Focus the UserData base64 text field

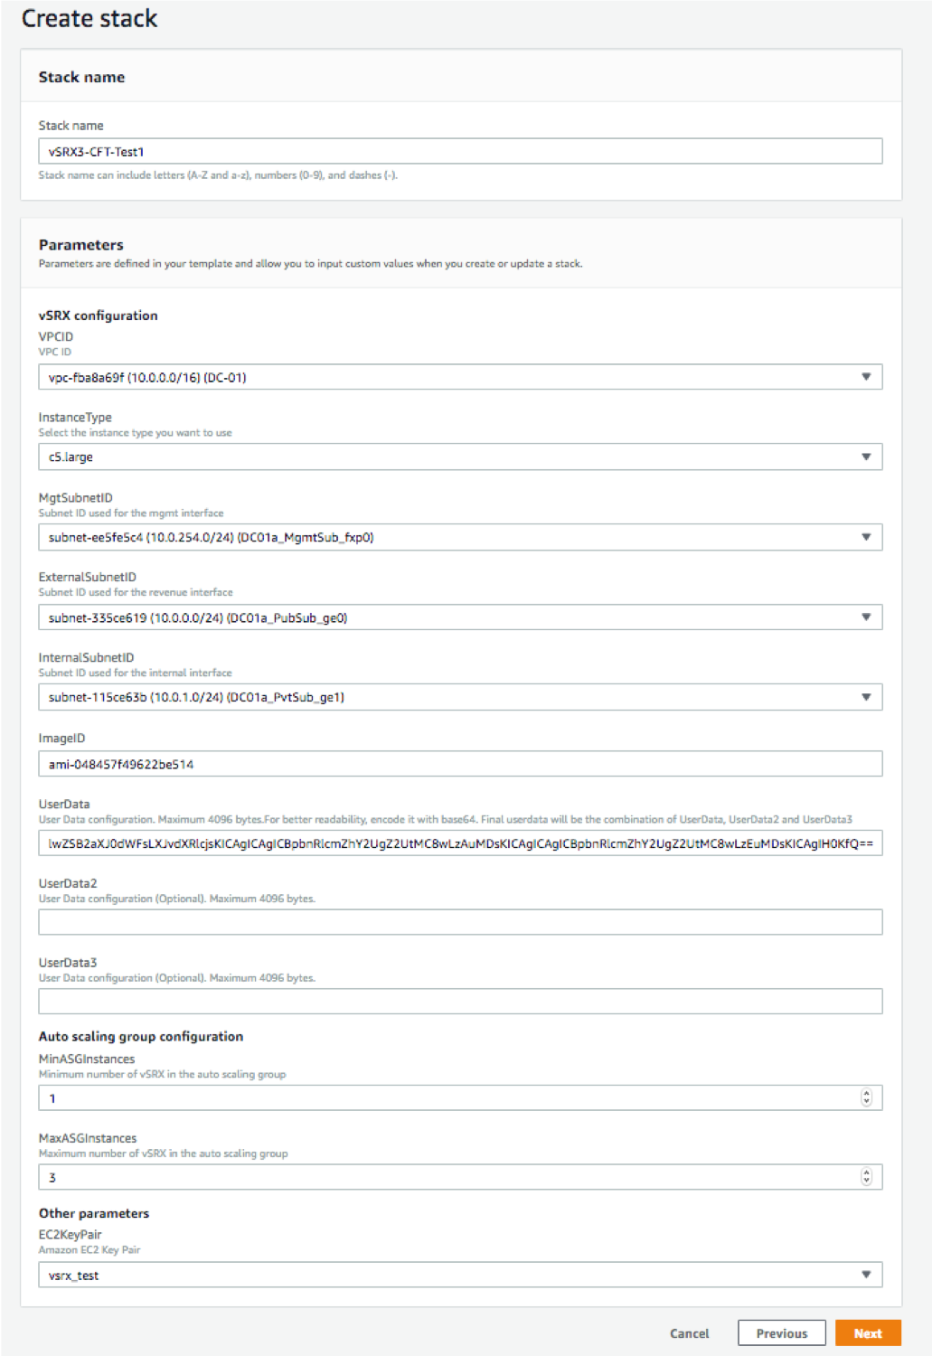coord(459,843)
